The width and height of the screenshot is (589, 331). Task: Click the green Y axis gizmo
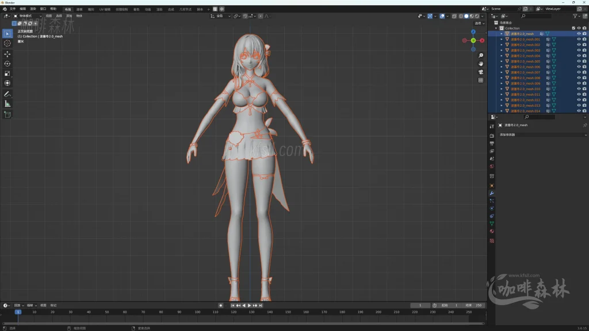473,40
